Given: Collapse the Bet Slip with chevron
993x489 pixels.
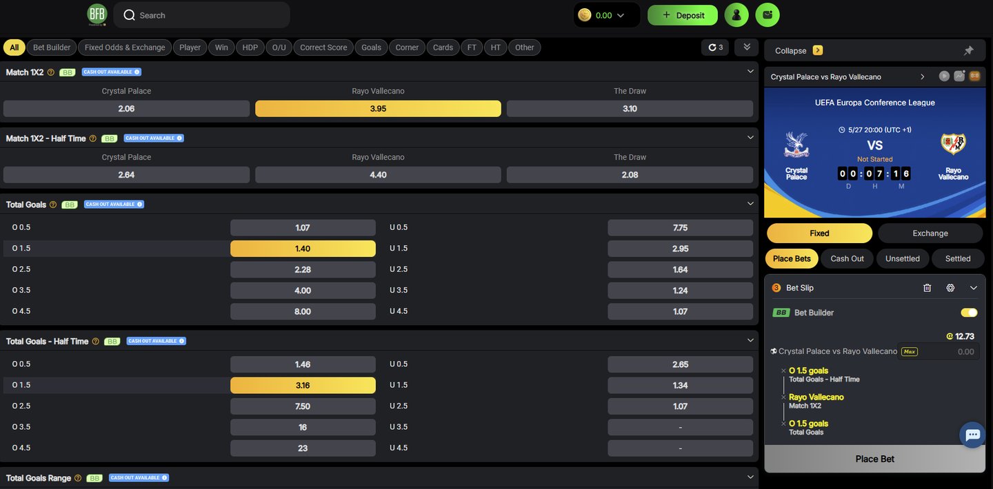Looking at the screenshot, I should [974, 288].
